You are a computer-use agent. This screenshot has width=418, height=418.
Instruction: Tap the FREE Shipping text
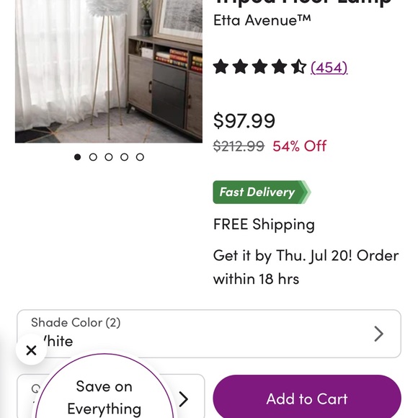coord(264,224)
